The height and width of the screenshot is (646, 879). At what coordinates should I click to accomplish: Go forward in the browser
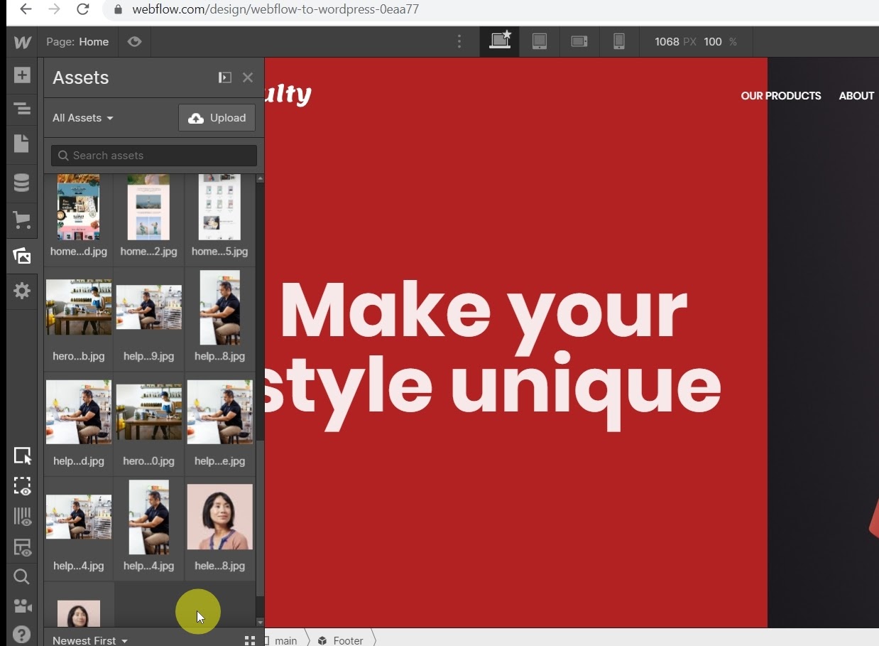tap(55, 9)
